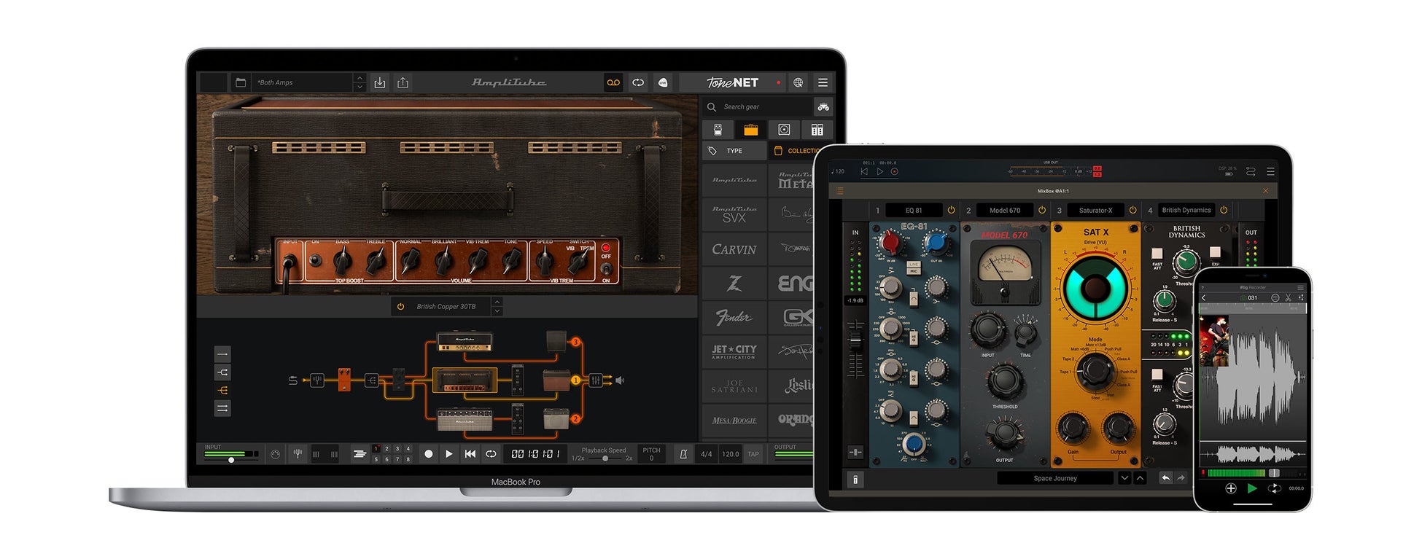Open the tuner in the bottom bar
Viewport: 1422px width, 551px height.
pos(298,454)
